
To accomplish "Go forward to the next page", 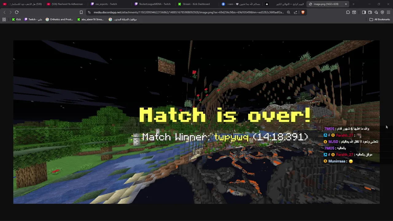I will click(x=10, y=12).
